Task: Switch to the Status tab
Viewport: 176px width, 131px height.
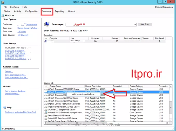Action: [7, 11]
